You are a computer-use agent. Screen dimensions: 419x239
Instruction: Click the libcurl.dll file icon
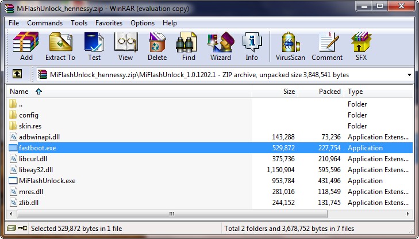(13, 159)
